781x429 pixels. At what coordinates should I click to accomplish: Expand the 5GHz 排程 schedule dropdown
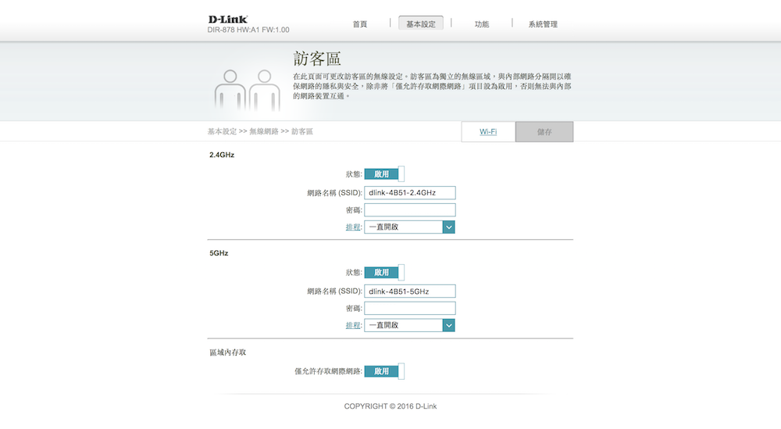[x=448, y=325]
